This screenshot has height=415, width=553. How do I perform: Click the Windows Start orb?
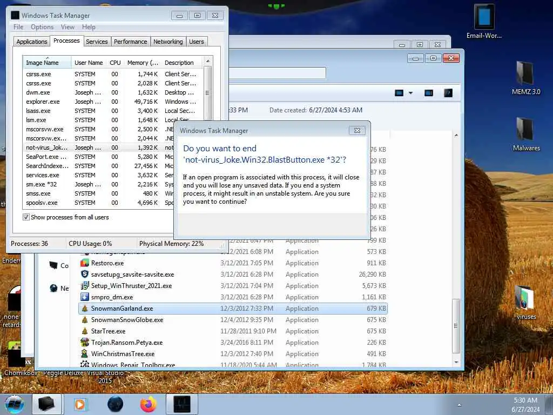(x=14, y=404)
